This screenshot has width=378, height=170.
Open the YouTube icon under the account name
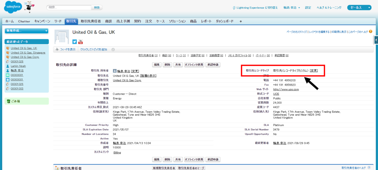click(81, 41)
